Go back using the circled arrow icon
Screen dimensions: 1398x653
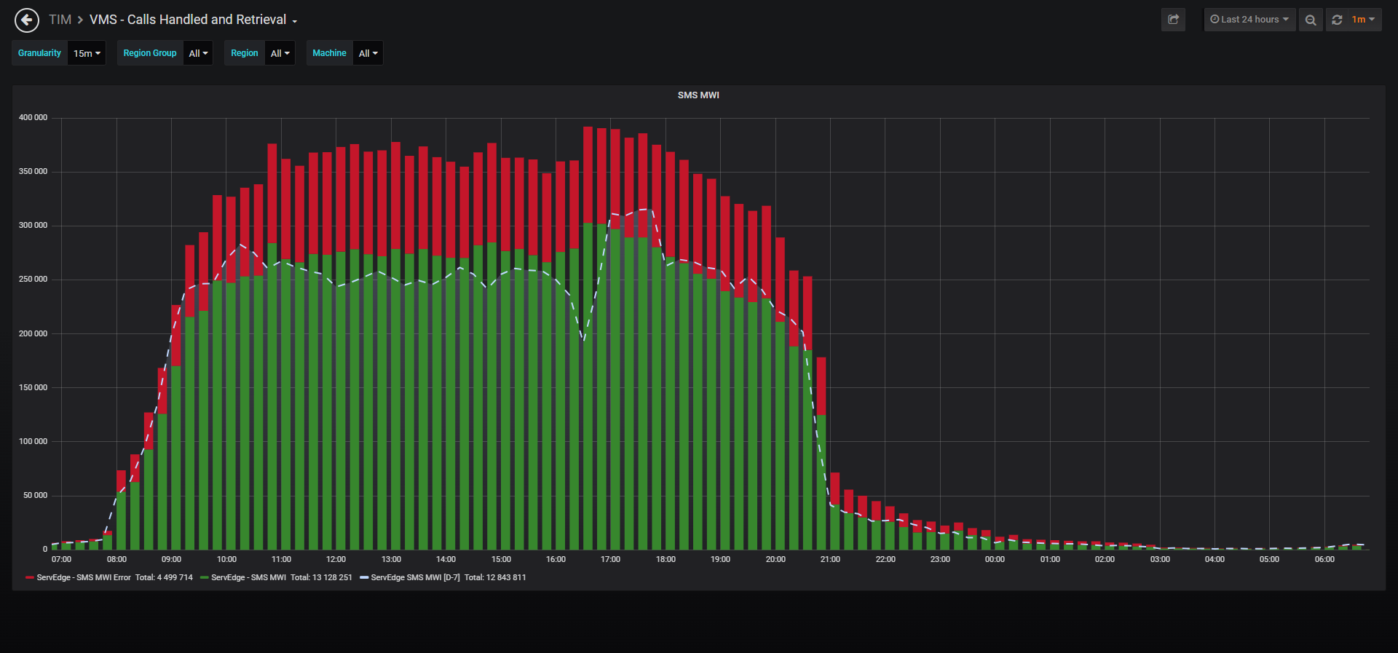click(x=27, y=20)
